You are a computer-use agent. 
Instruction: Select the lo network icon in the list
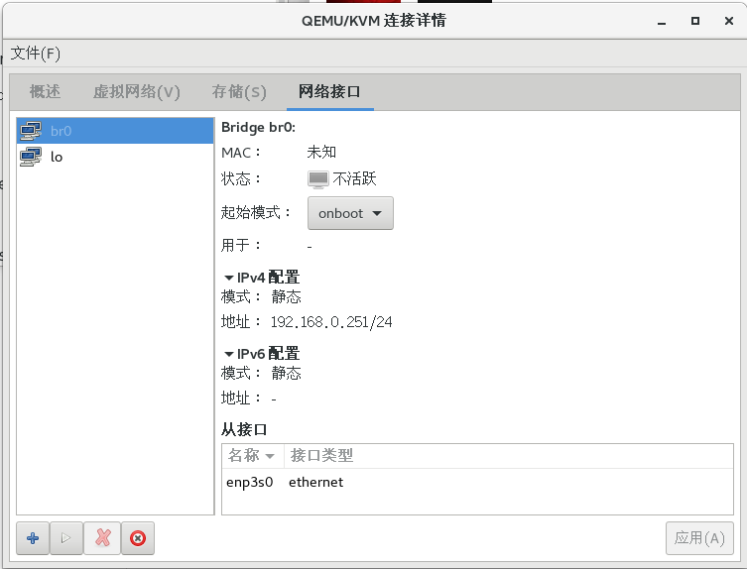click(x=31, y=157)
